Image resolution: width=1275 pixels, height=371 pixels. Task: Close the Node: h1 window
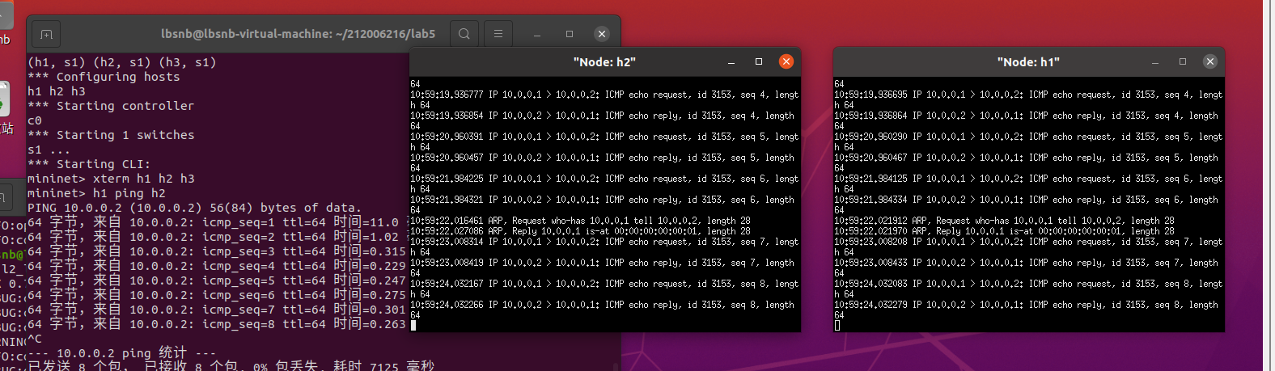point(1210,61)
